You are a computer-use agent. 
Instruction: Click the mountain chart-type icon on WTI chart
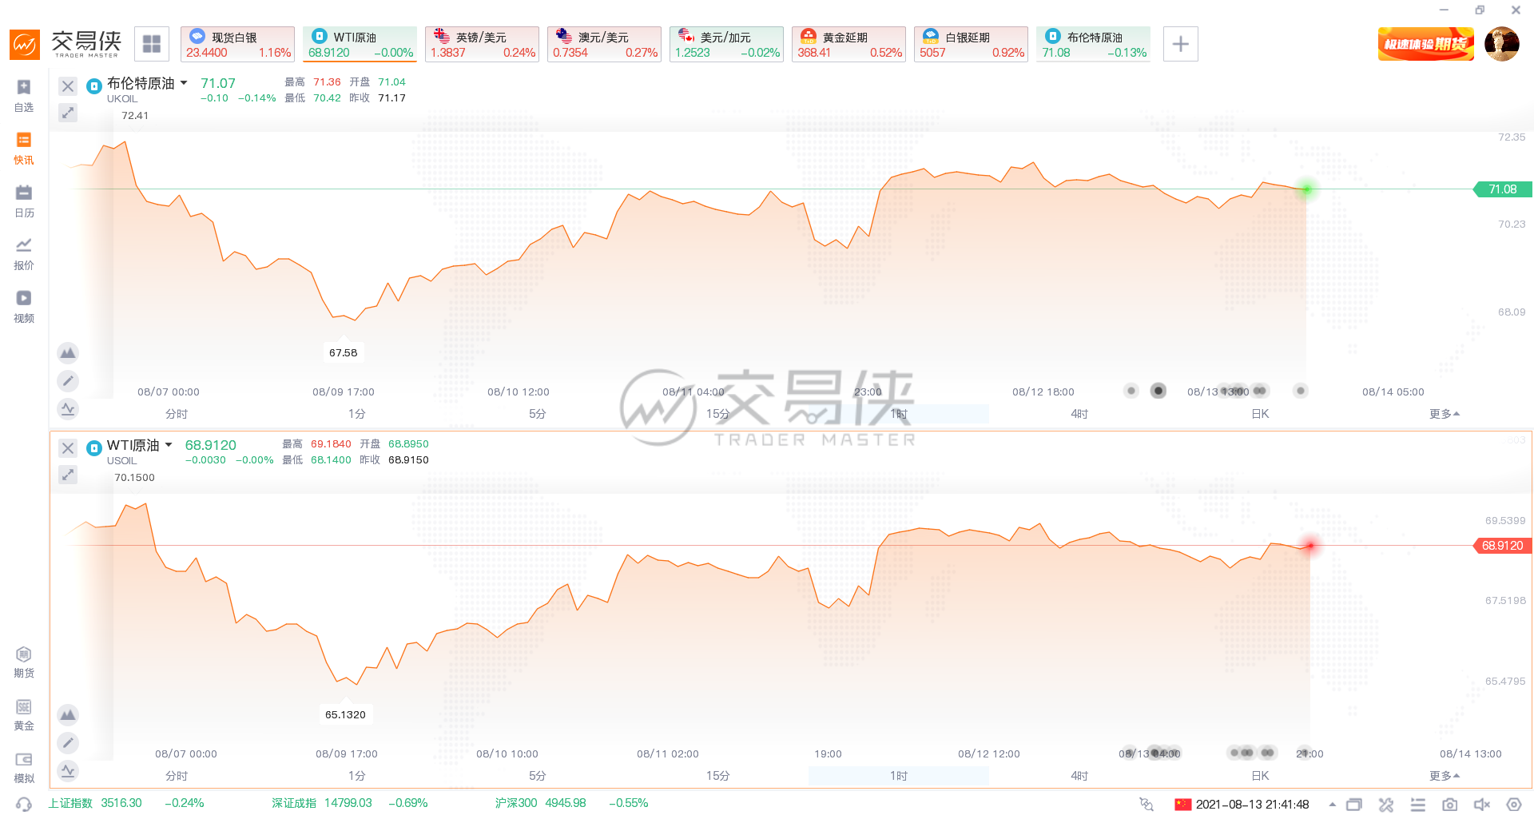[68, 714]
